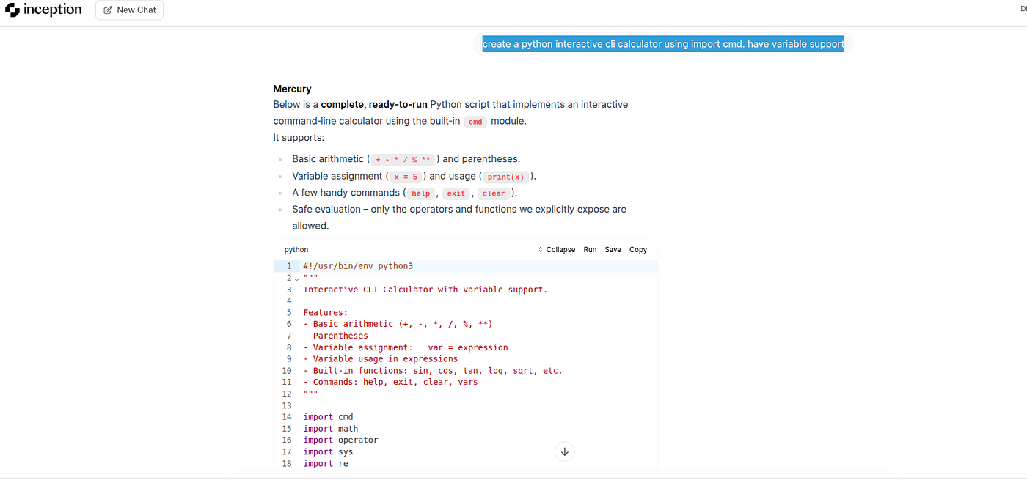Click line '- Commands: help, exit, clear, vars'
Image resolution: width=1027 pixels, height=483 pixels.
point(390,382)
